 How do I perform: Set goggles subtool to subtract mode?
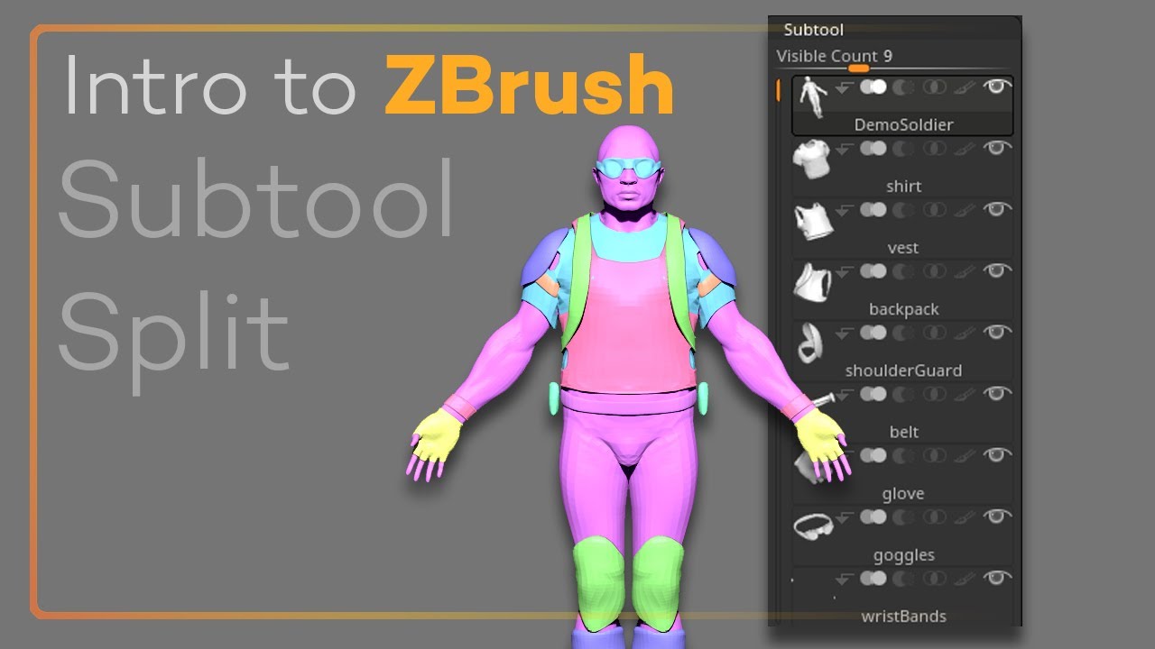(904, 516)
